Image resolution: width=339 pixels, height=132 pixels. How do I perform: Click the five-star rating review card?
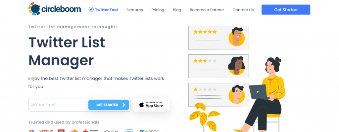click(218, 38)
